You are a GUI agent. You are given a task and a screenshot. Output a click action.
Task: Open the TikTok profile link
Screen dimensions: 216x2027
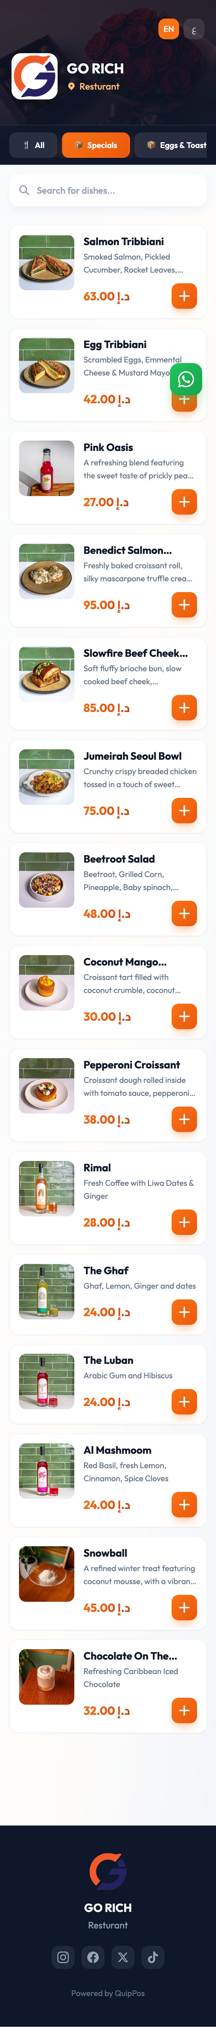pyautogui.click(x=153, y=1957)
